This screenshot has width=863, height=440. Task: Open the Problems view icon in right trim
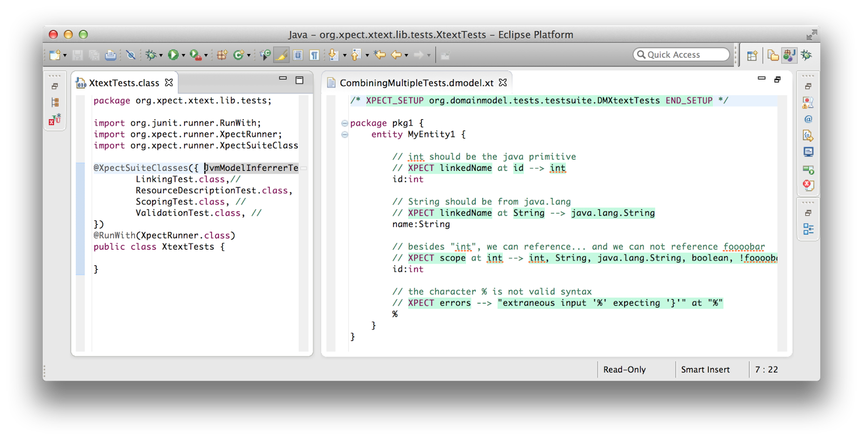click(808, 102)
